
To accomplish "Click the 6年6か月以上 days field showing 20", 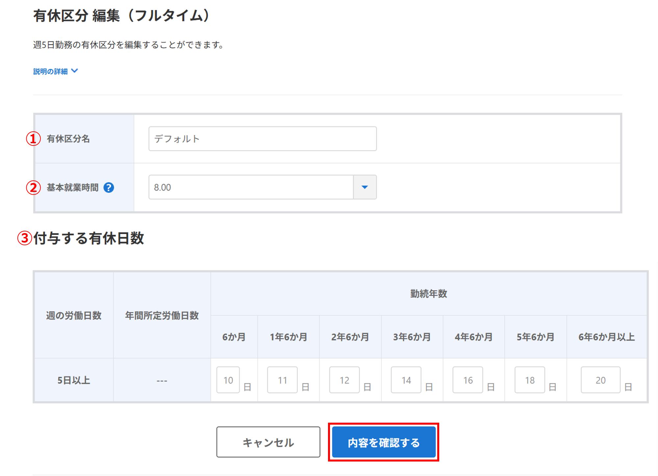I will point(600,380).
